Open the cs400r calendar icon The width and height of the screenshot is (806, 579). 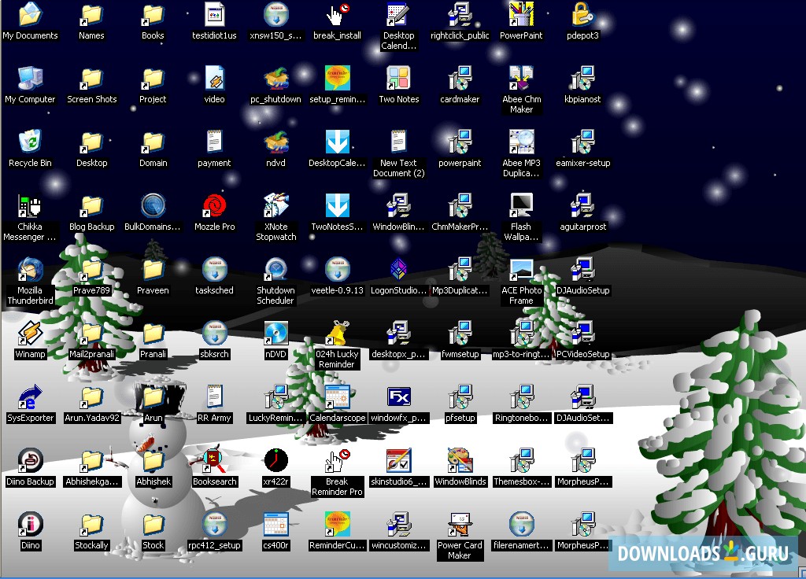point(276,524)
